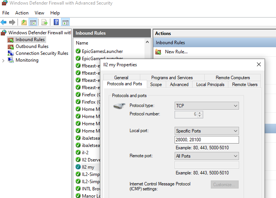The image size is (276, 198).
Task: Open the General tab
Action: click(121, 78)
